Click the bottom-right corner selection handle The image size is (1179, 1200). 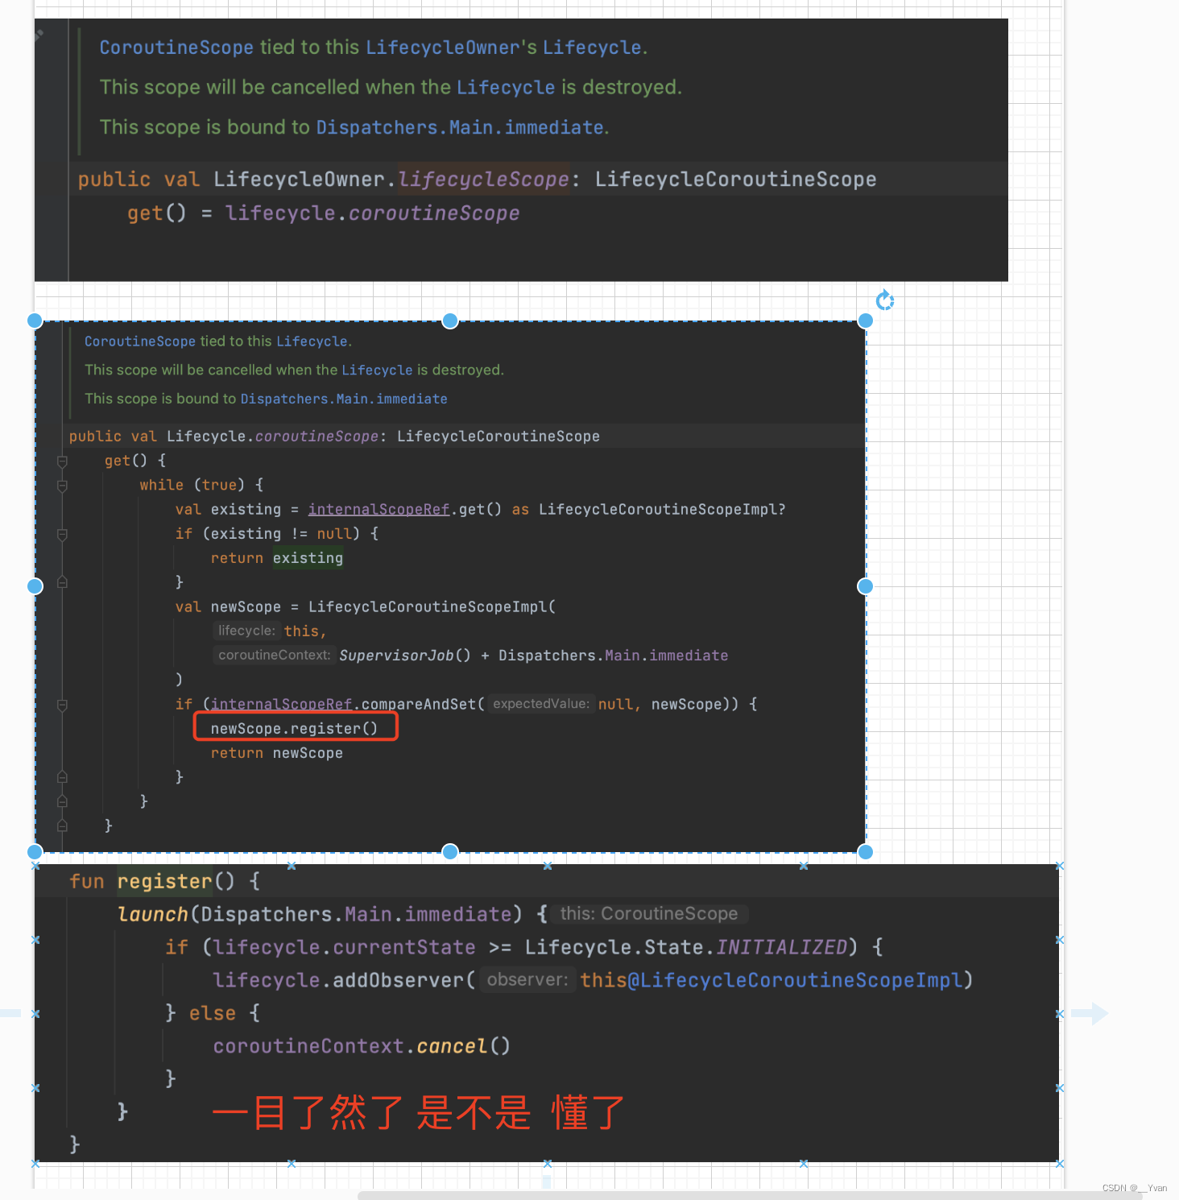coord(866,852)
